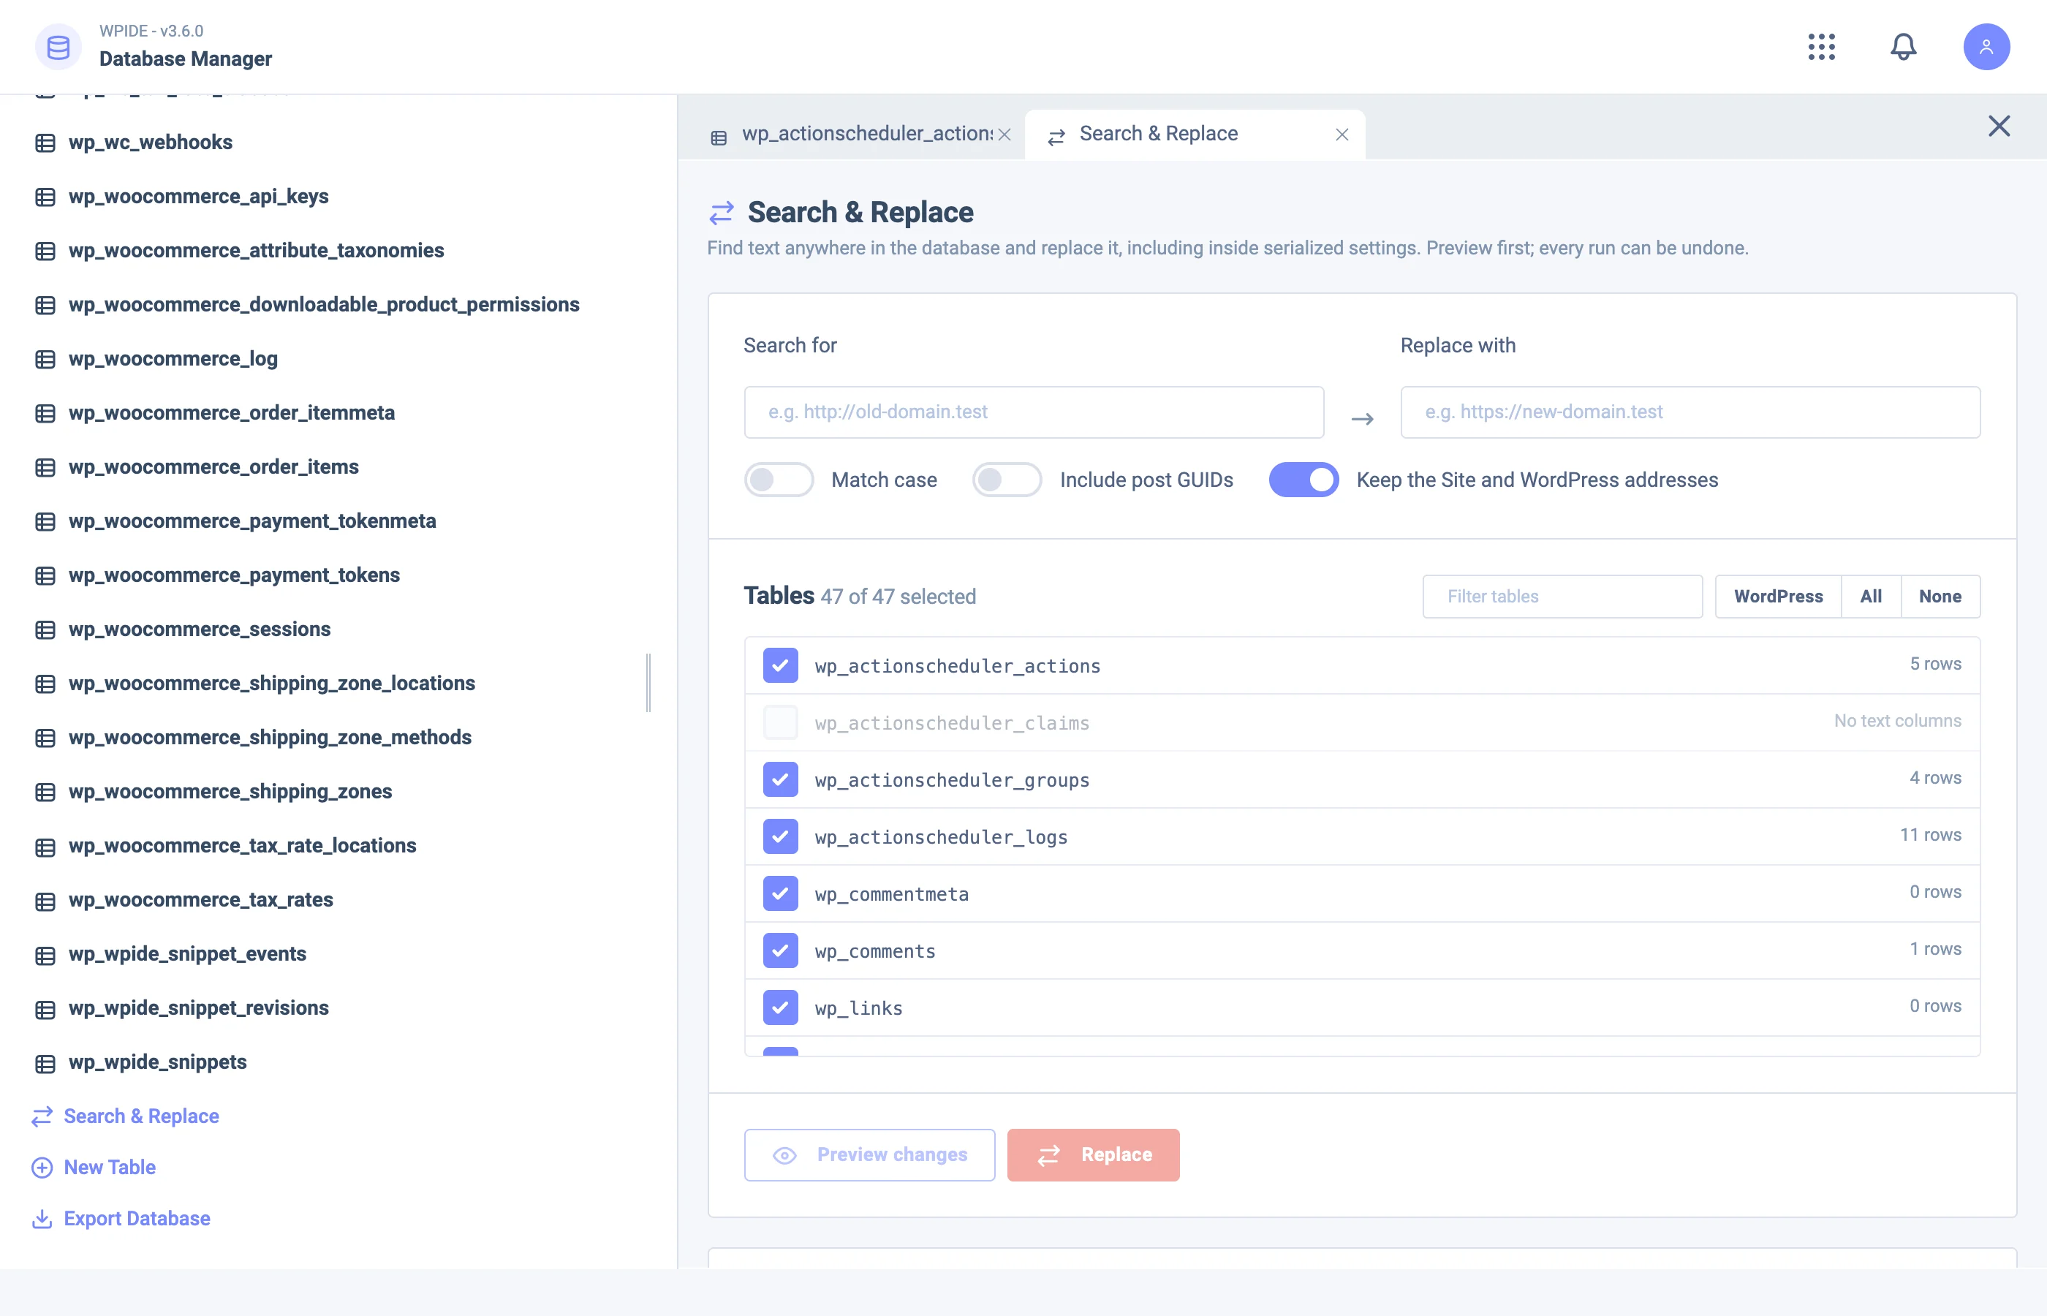The height and width of the screenshot is (1316, 2047).
Task: Click the swap arrows icon beside Search & Replace sidebar link
Action: point(42,1117)
